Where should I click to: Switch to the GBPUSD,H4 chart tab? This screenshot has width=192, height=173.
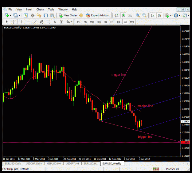coord(54,163)
